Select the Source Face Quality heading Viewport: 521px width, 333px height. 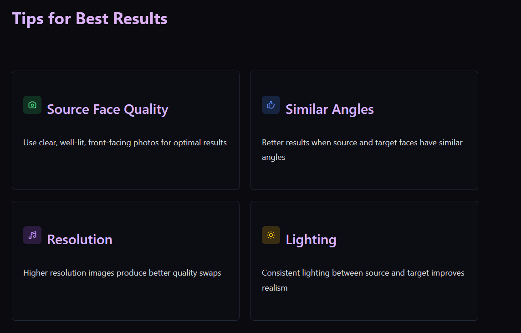pos(107,109)
